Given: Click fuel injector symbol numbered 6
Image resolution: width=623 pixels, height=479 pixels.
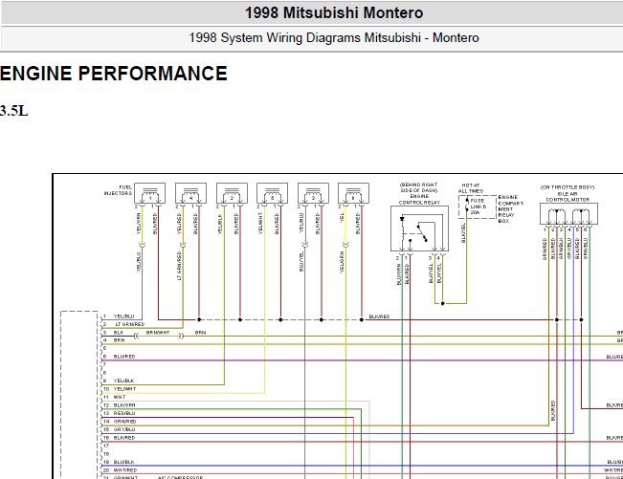Looking at the screenshot, I should click(x=353, y=193).
